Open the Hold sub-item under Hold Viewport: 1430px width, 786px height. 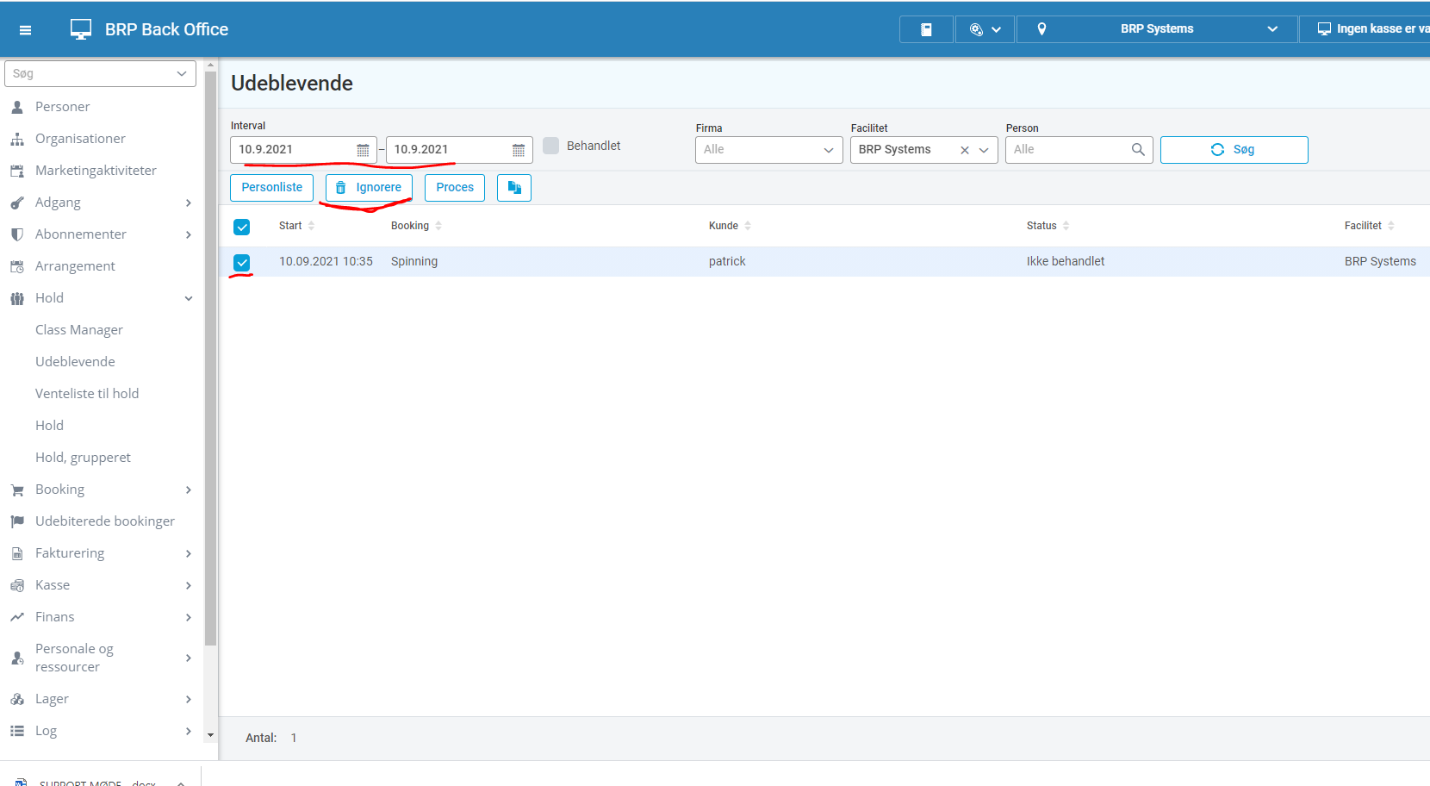pos(49,426)
